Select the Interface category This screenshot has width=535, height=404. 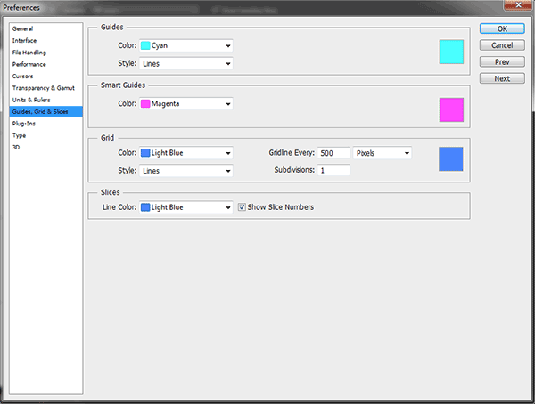(24, 41)
